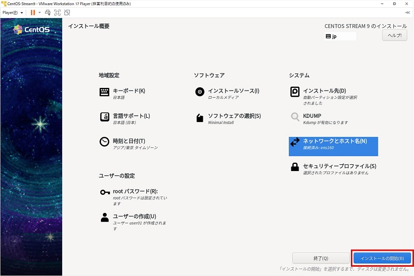The image size is (414, 276).
Task: Open the language support icon
Action: pos(105,117)
